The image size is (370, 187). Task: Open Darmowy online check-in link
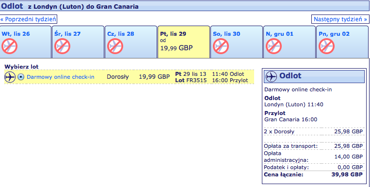pyautogui.click(x=61, y=77)
